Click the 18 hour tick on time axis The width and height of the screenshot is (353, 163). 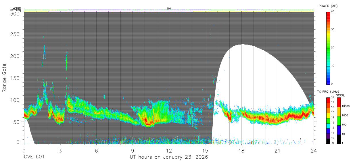point(241,150)
